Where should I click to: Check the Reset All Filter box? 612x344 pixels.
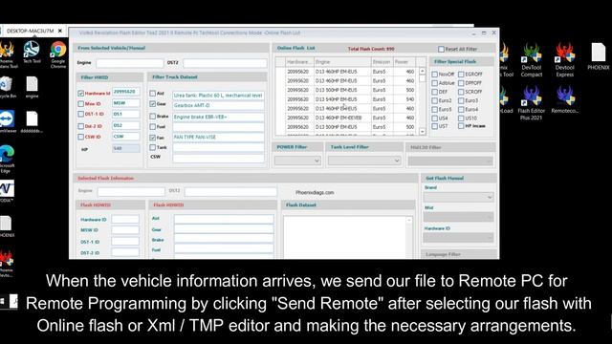(x=441, y=49)
